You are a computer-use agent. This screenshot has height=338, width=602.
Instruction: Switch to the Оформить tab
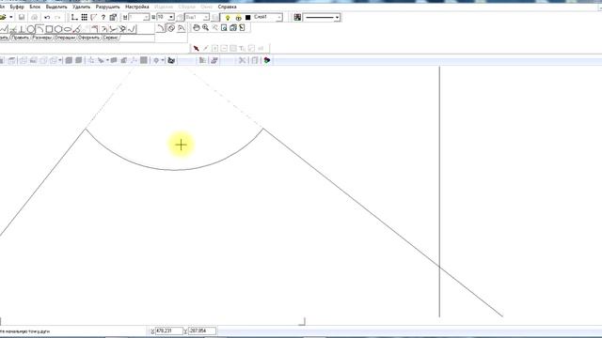click(89, 38)
